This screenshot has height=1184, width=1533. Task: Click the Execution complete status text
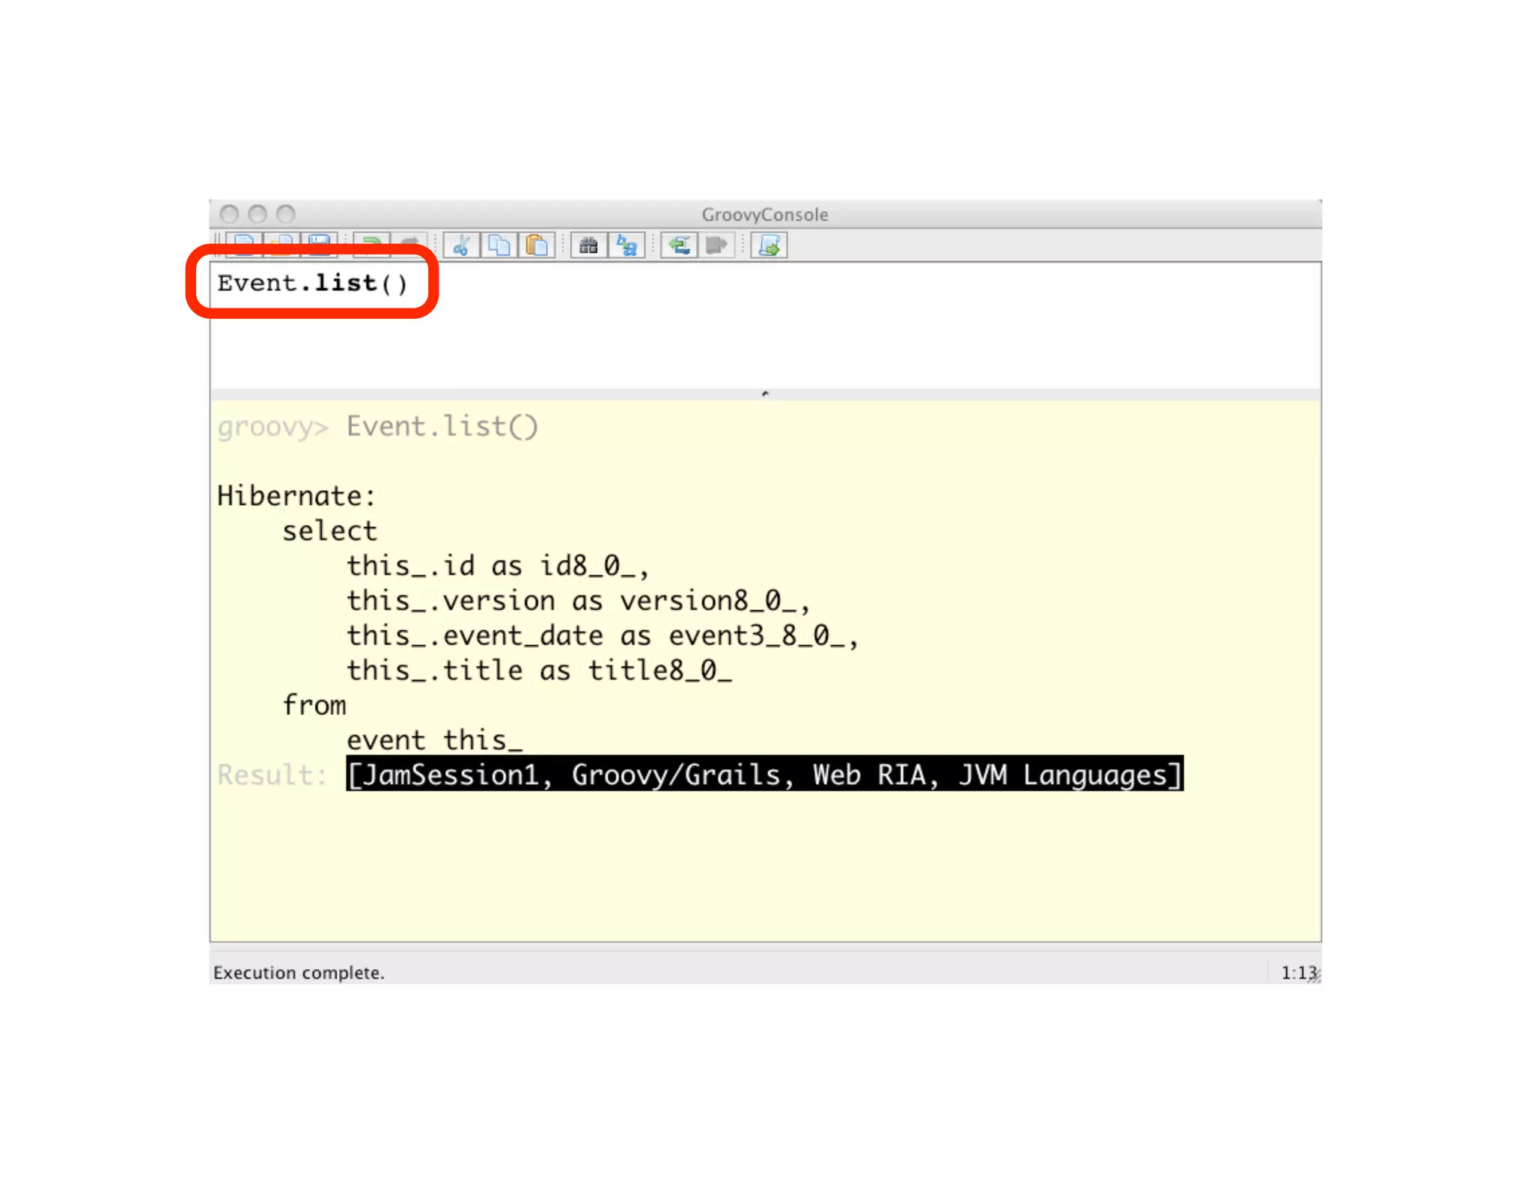(x=299, y=972)
